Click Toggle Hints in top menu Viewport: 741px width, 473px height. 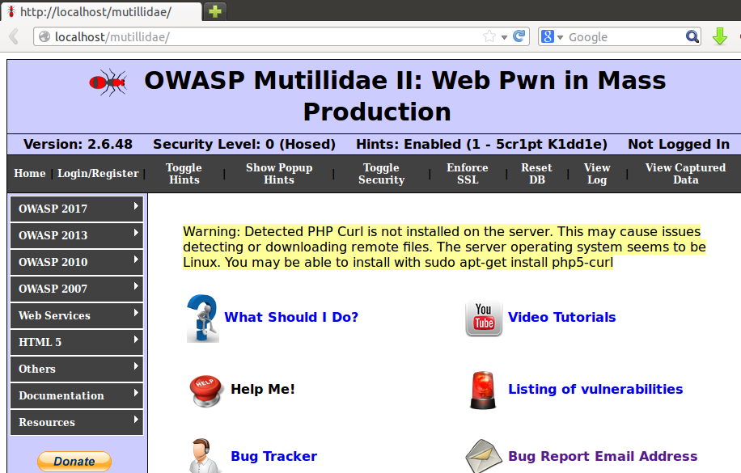point(184,173)
